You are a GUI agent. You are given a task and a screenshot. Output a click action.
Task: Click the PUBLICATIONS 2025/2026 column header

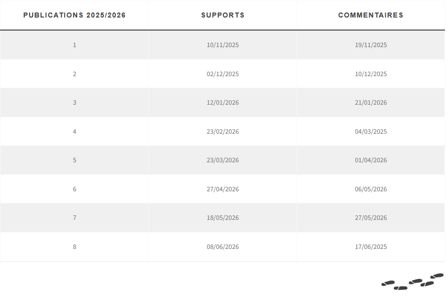[75, 15]
